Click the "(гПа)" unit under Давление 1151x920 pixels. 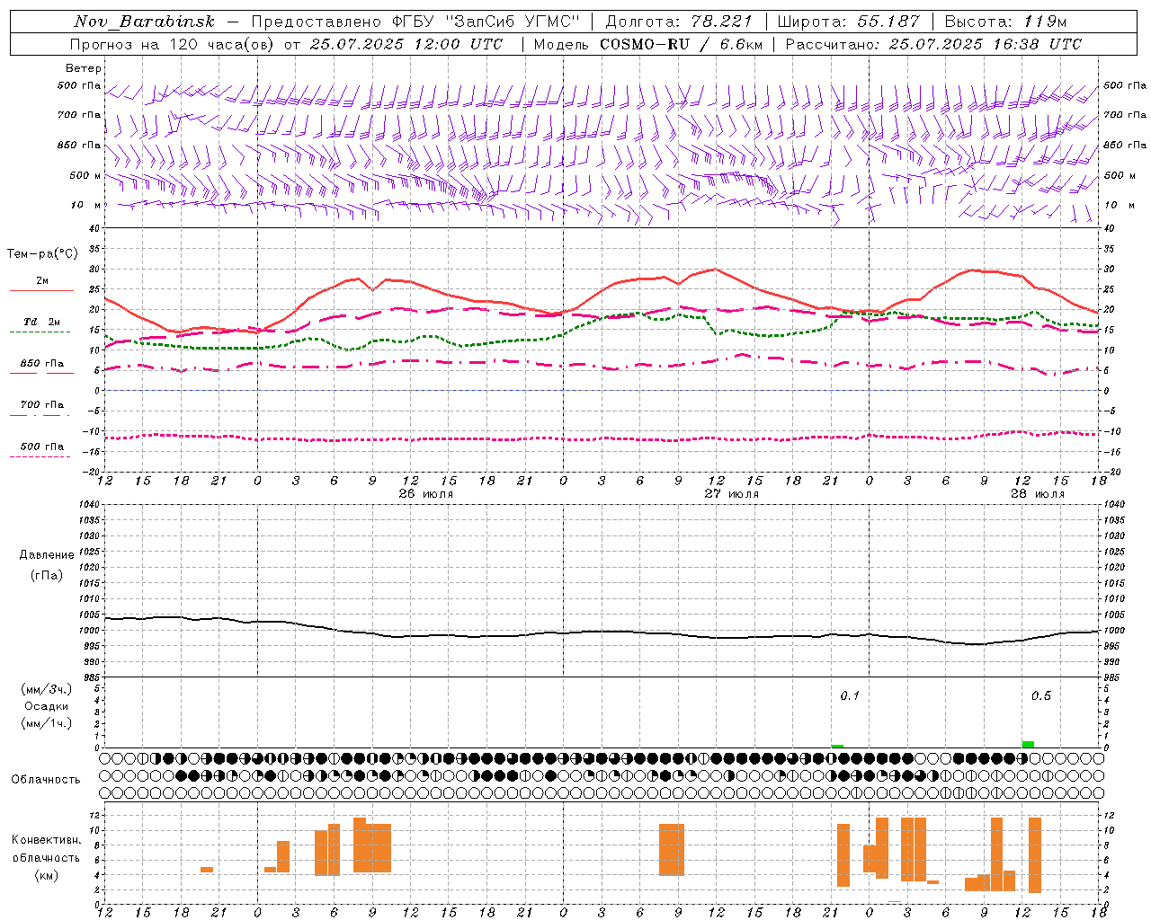[47, 575]
